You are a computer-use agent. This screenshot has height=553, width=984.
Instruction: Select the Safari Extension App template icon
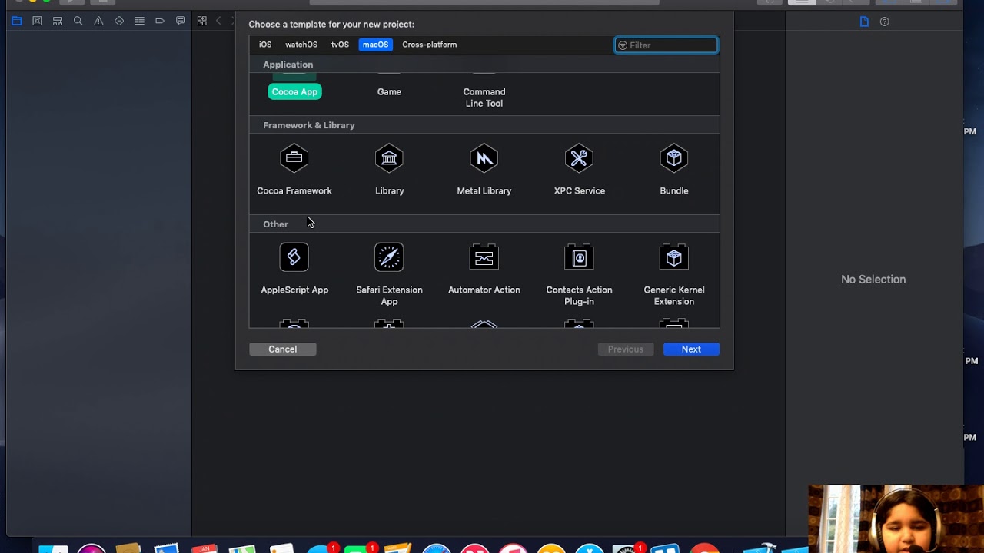coord(389,257)
